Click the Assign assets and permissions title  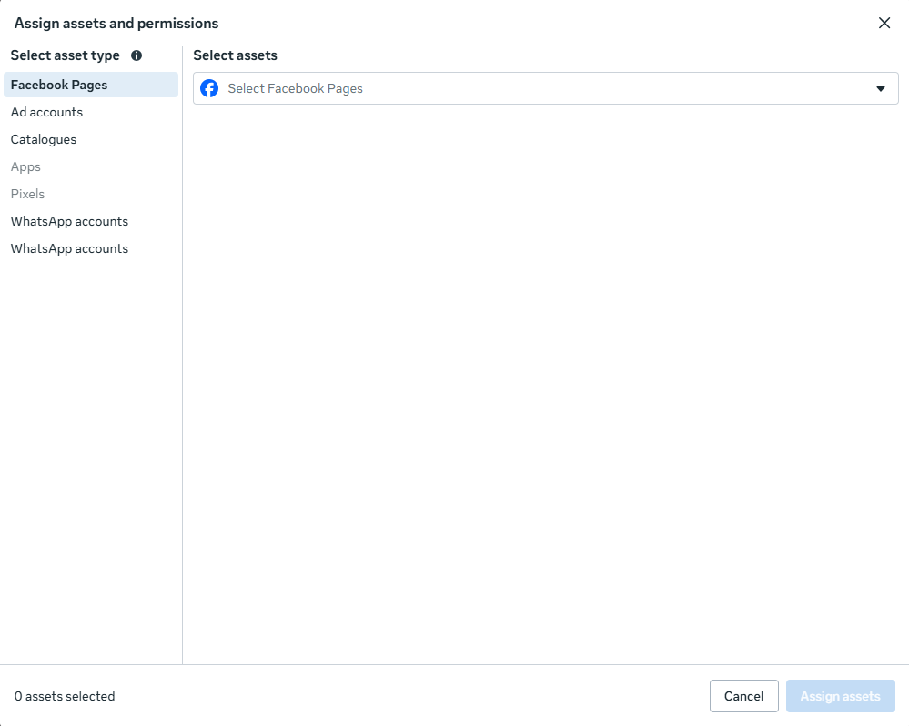tap(116, 23)
